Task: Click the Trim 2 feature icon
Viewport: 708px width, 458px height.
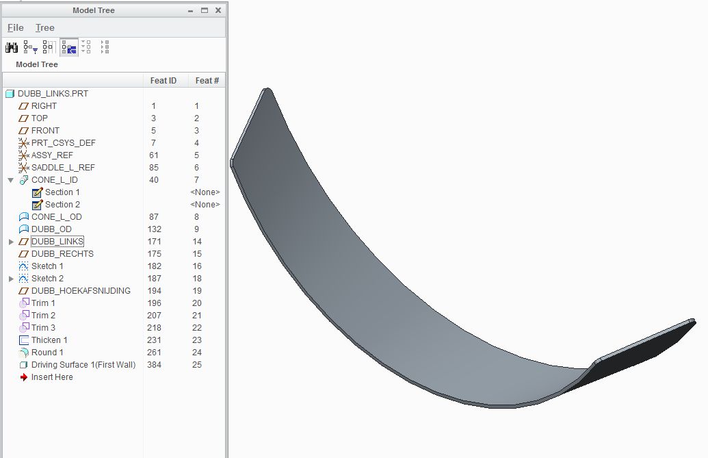Action: point(23,316)
